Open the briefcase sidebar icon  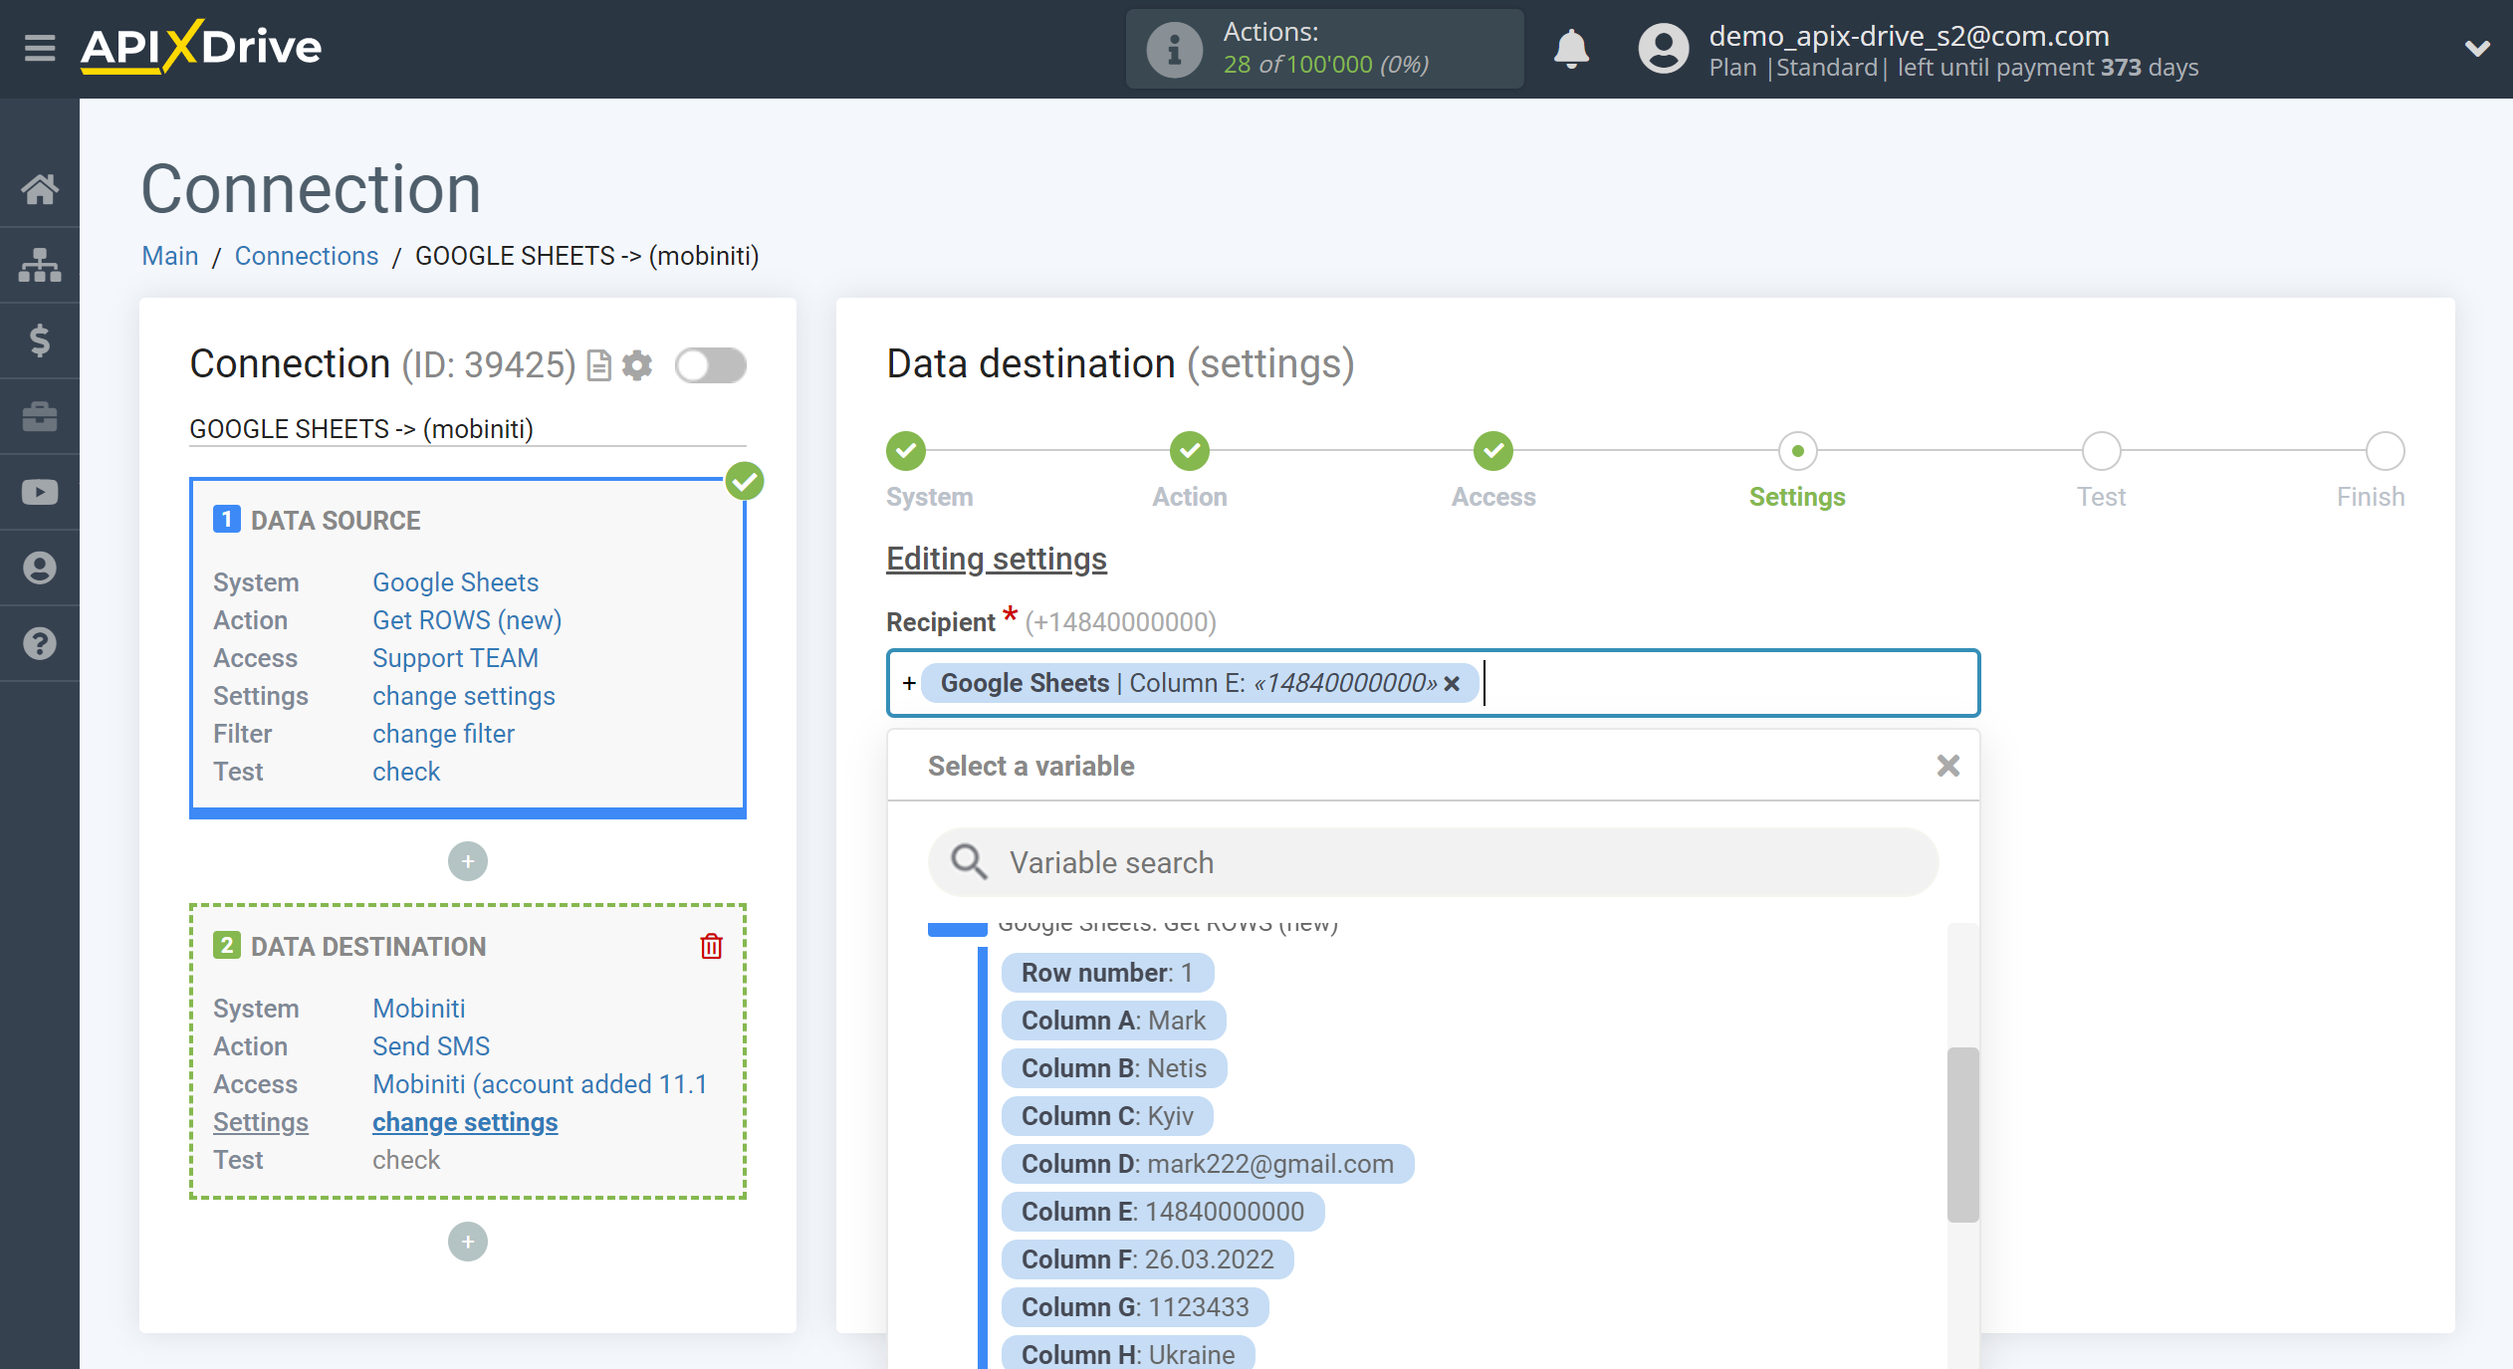(x=40, y=416)
